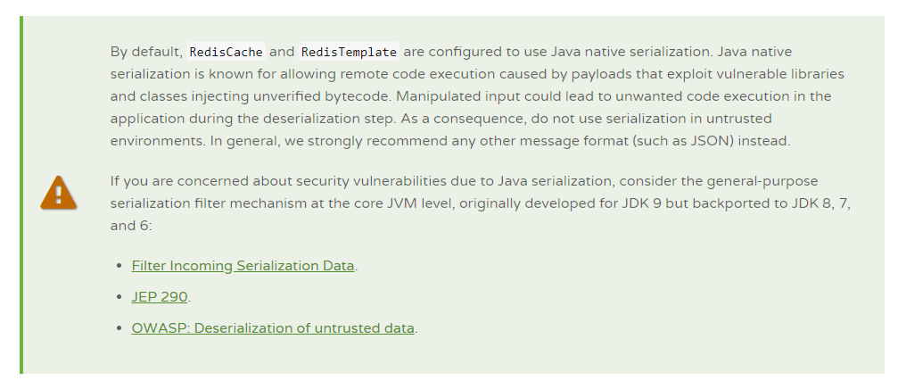Image resolution: width=906 pixels, height=389 pixels.
Task: Click the RedisCache inline code term
Action: point(226,52)
